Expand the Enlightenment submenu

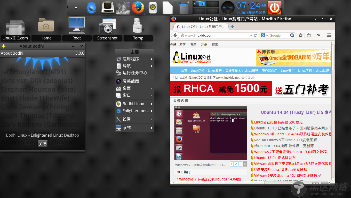click(134, 111)
